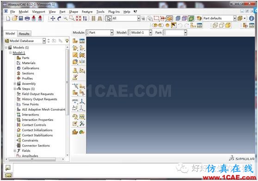Open the Plug-ins menu
This screenshot has width=258, height=181.
tap(114, 12)
